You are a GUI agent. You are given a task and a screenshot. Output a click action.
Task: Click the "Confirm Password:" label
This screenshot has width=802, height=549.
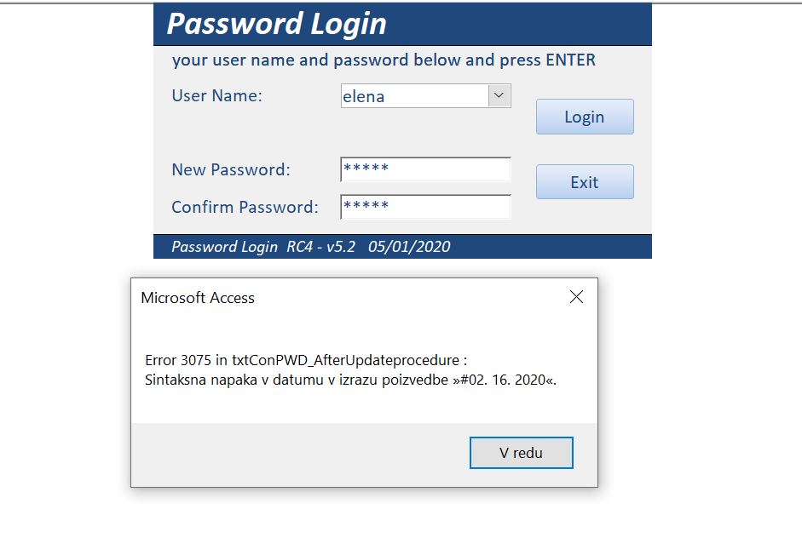tap(245, 207)
